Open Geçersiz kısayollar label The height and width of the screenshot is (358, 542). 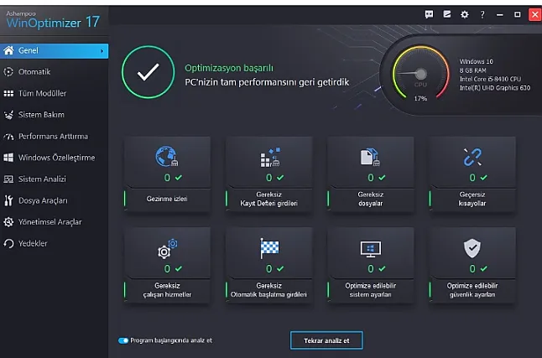[x=472, y=199]
